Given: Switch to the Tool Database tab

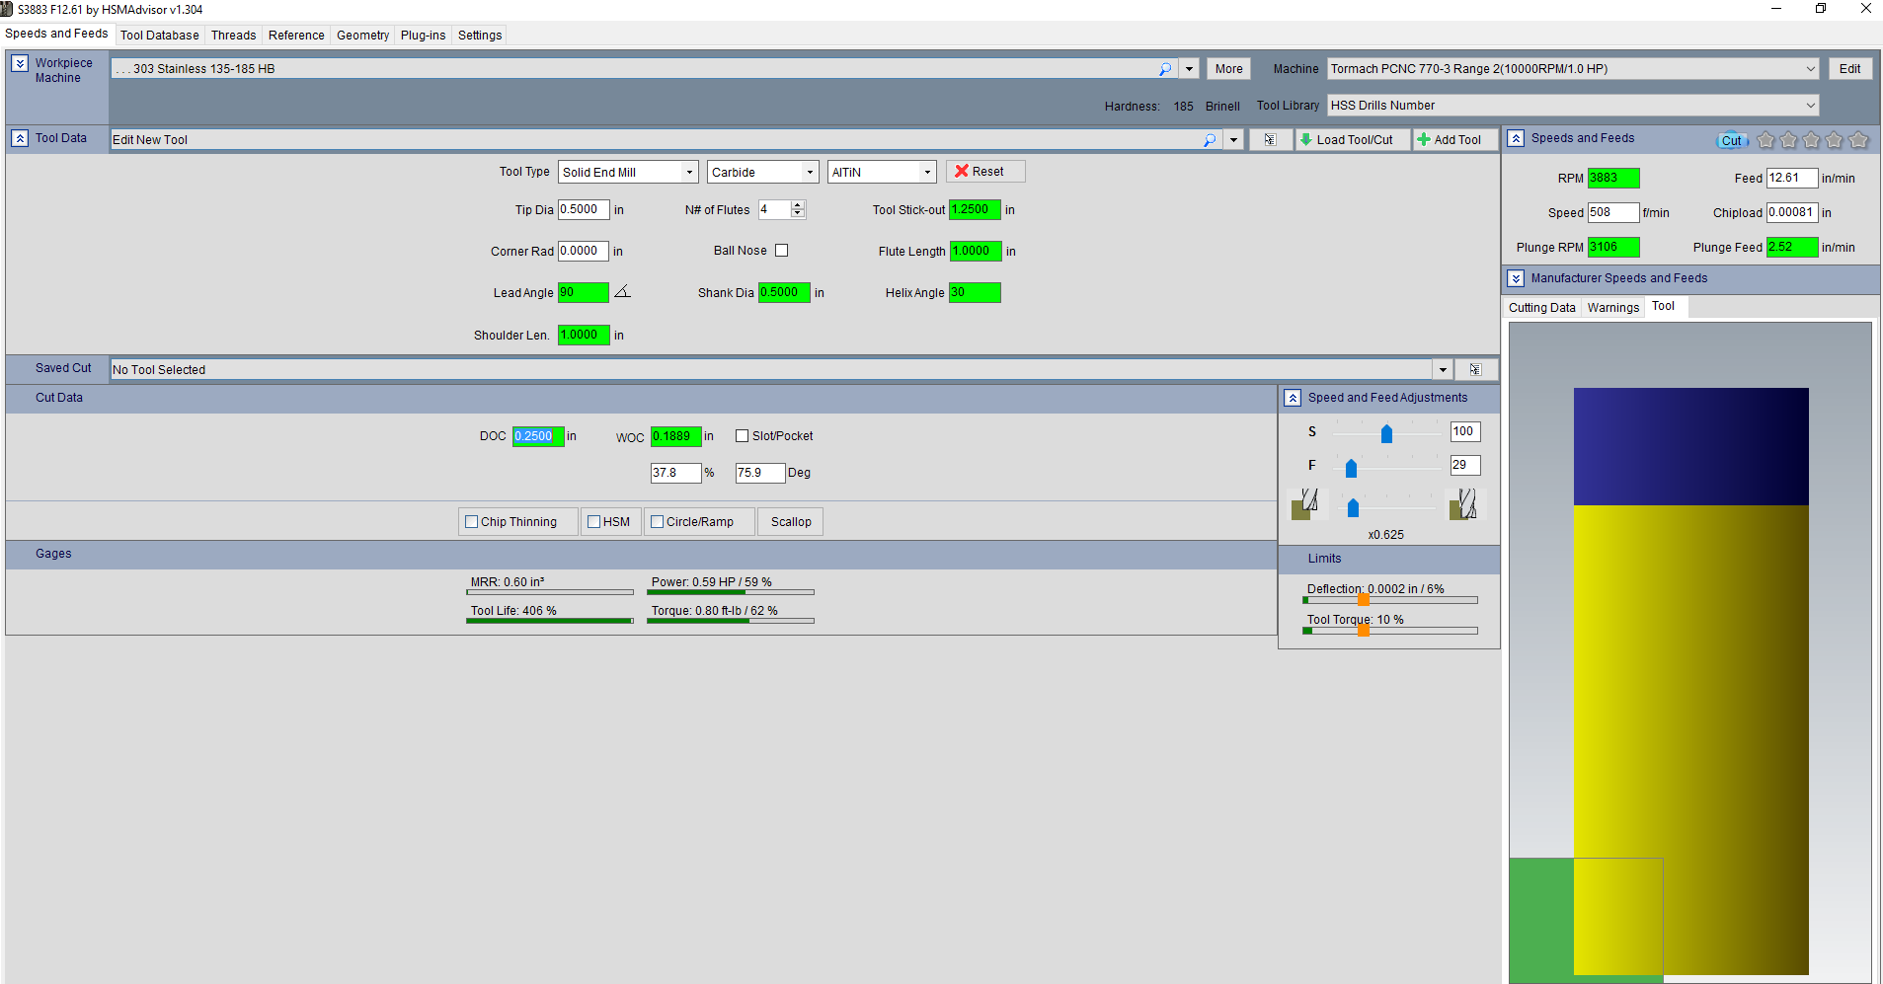Looking at the screenshot, I should 159,36.
